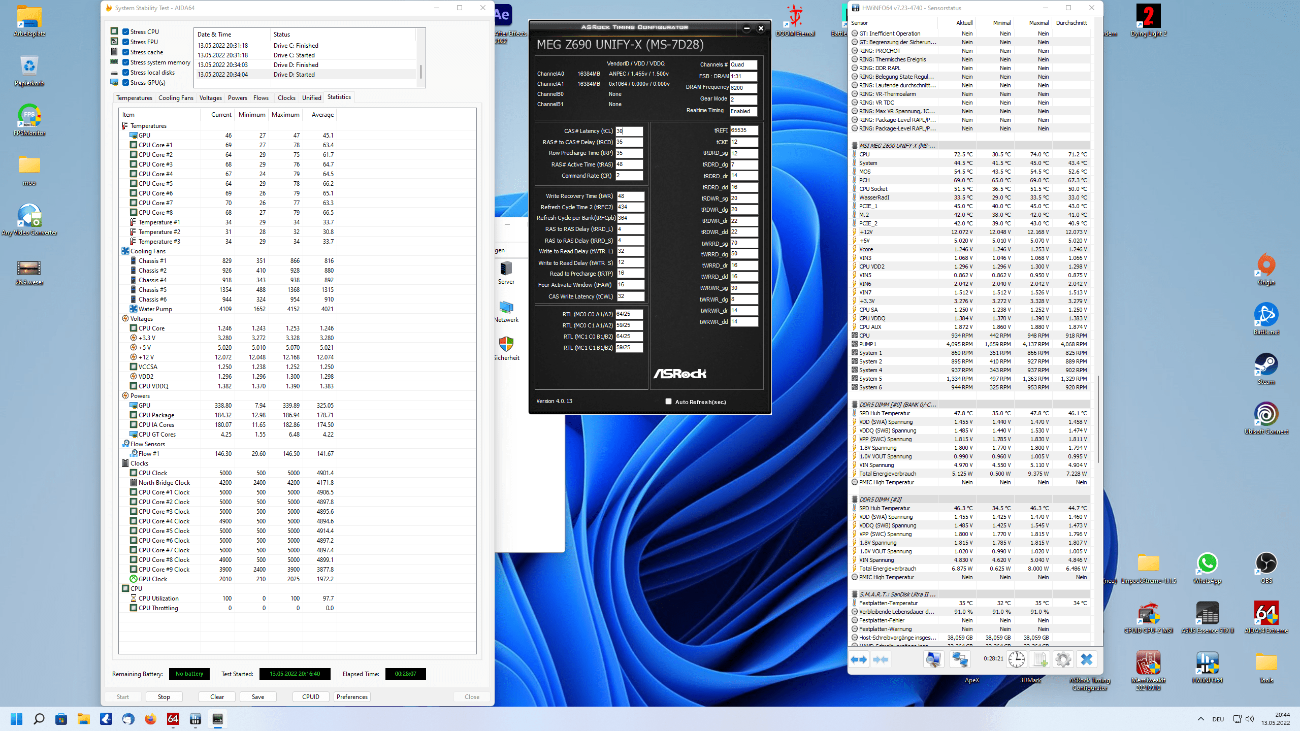Open Battle.net desktop shortcut on right
Screen dimensions: 1300x731
click(1266, 319)
